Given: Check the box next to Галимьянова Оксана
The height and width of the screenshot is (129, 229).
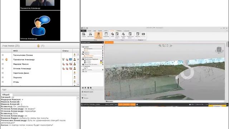Looking at the screenshot, I should pos(3,55).
